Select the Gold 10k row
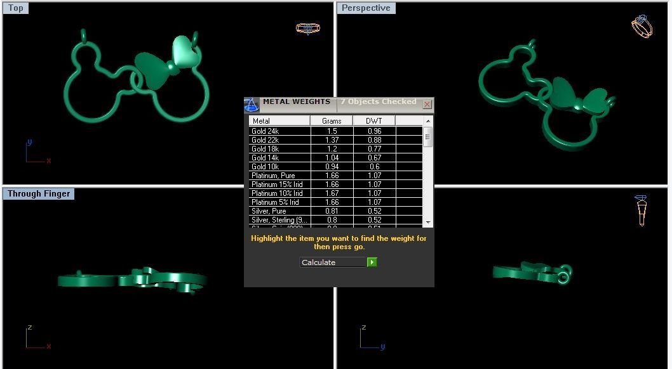The image size is (672, 369). coord(335,167)
